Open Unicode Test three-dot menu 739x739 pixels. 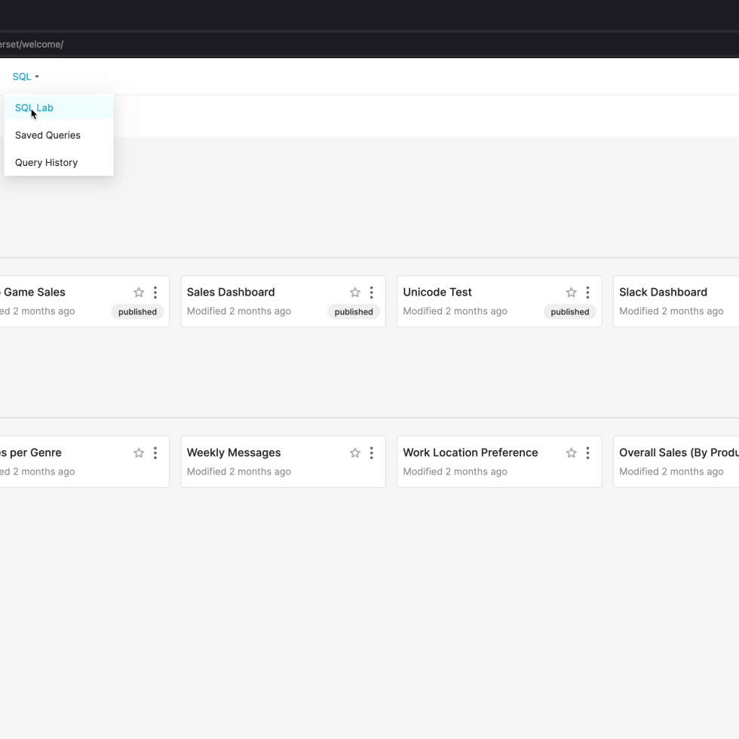[x=587, y=293]
